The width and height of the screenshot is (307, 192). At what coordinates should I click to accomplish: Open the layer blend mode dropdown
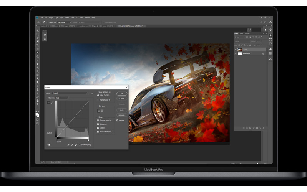242,41
